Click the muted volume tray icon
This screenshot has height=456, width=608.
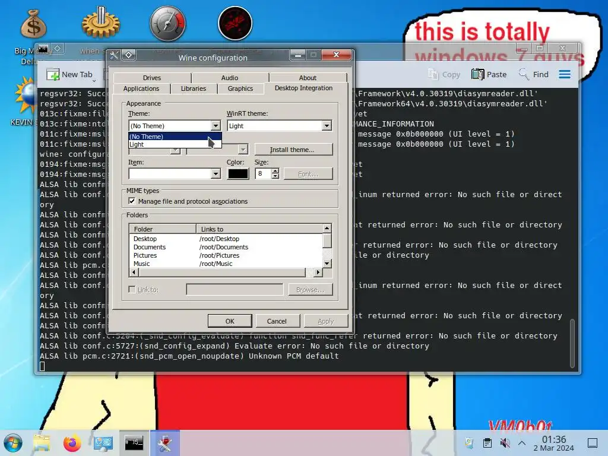pyautogui.click(x=505, y=443)
